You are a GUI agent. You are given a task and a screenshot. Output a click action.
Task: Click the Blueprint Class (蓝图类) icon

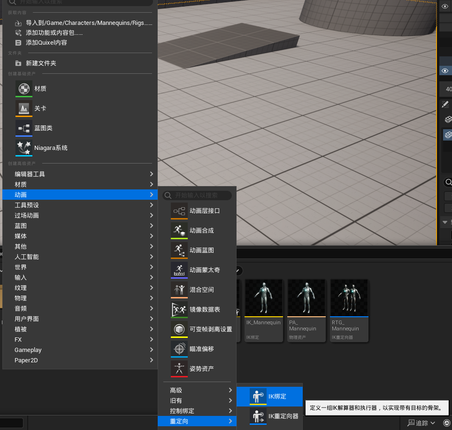(x=23, y=128)
